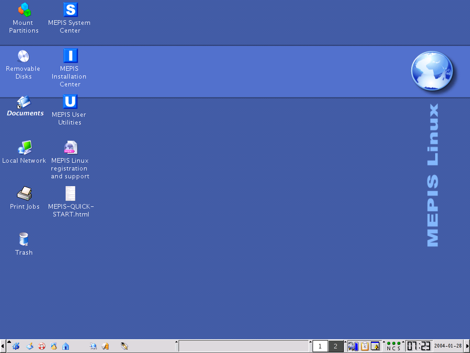
Task: Open the red lifebuoy Help Center icon
Action: (x=42, y=347)
